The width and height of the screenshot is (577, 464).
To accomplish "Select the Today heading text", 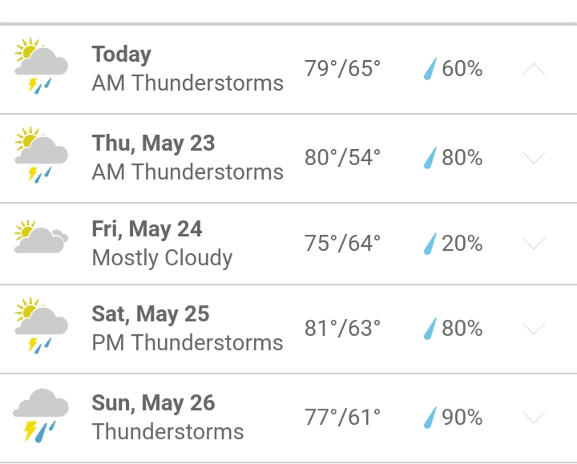I will pyautogui.click(x=122, y=54).
